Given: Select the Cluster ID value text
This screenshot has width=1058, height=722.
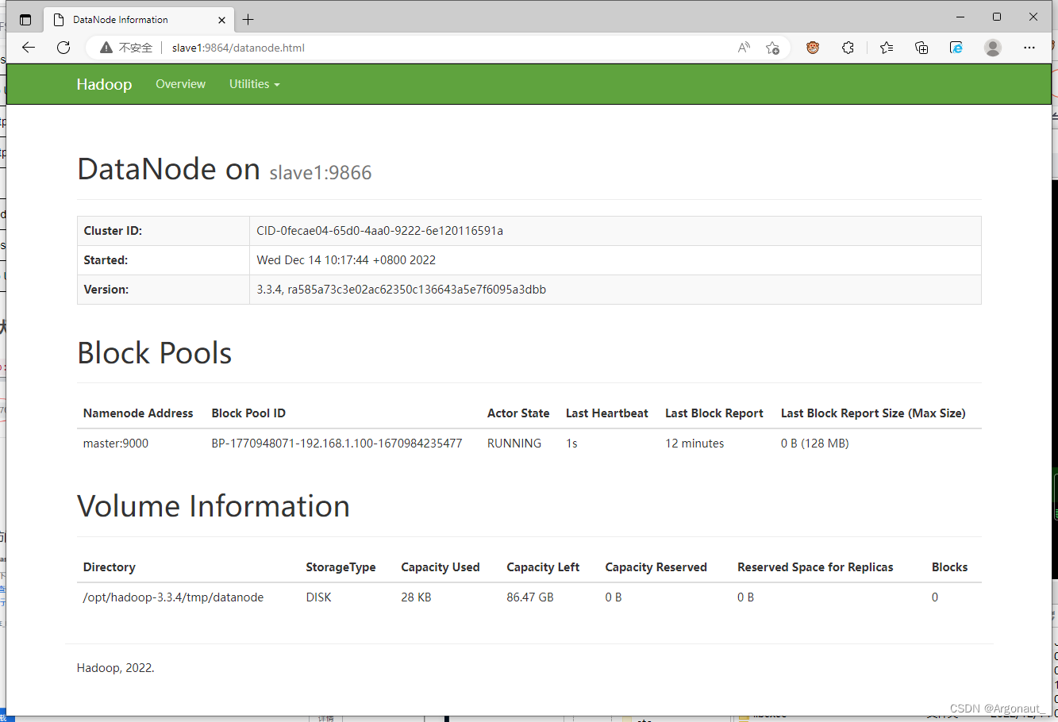Looking at the screenshot, I should click(379, 231).
